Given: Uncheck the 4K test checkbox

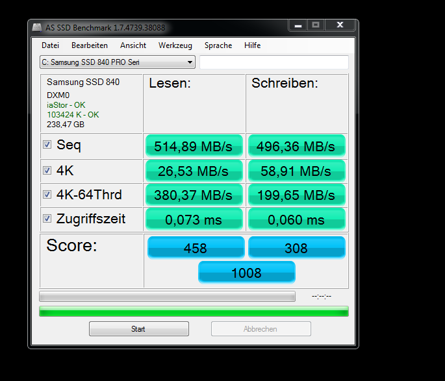Looking at the screenshot, I should coord(47,170).
